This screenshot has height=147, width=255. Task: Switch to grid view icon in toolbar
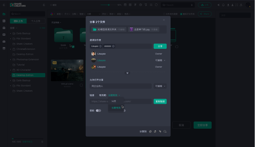[130, 5]
